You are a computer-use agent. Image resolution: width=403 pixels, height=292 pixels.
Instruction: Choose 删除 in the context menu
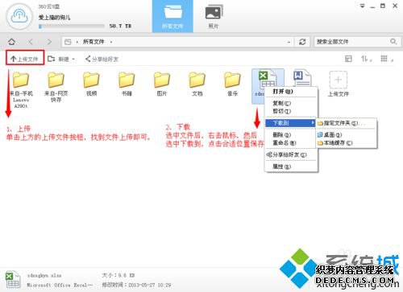coord(291,135)
